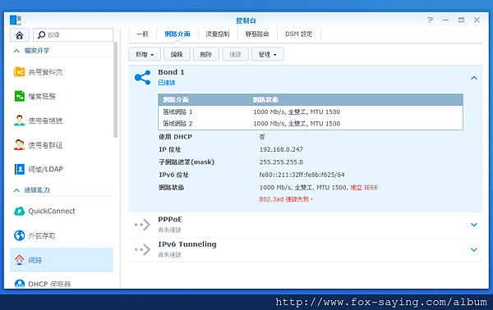
Task: Click the Use DHCP label (使用 DHCP)
Action: pyautogui.click(x=176, y=137)
